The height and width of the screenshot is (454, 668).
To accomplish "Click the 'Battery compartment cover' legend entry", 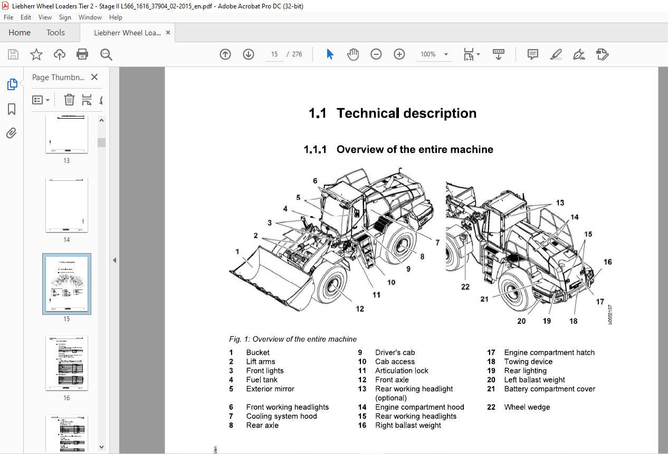I will click(550, 389).
